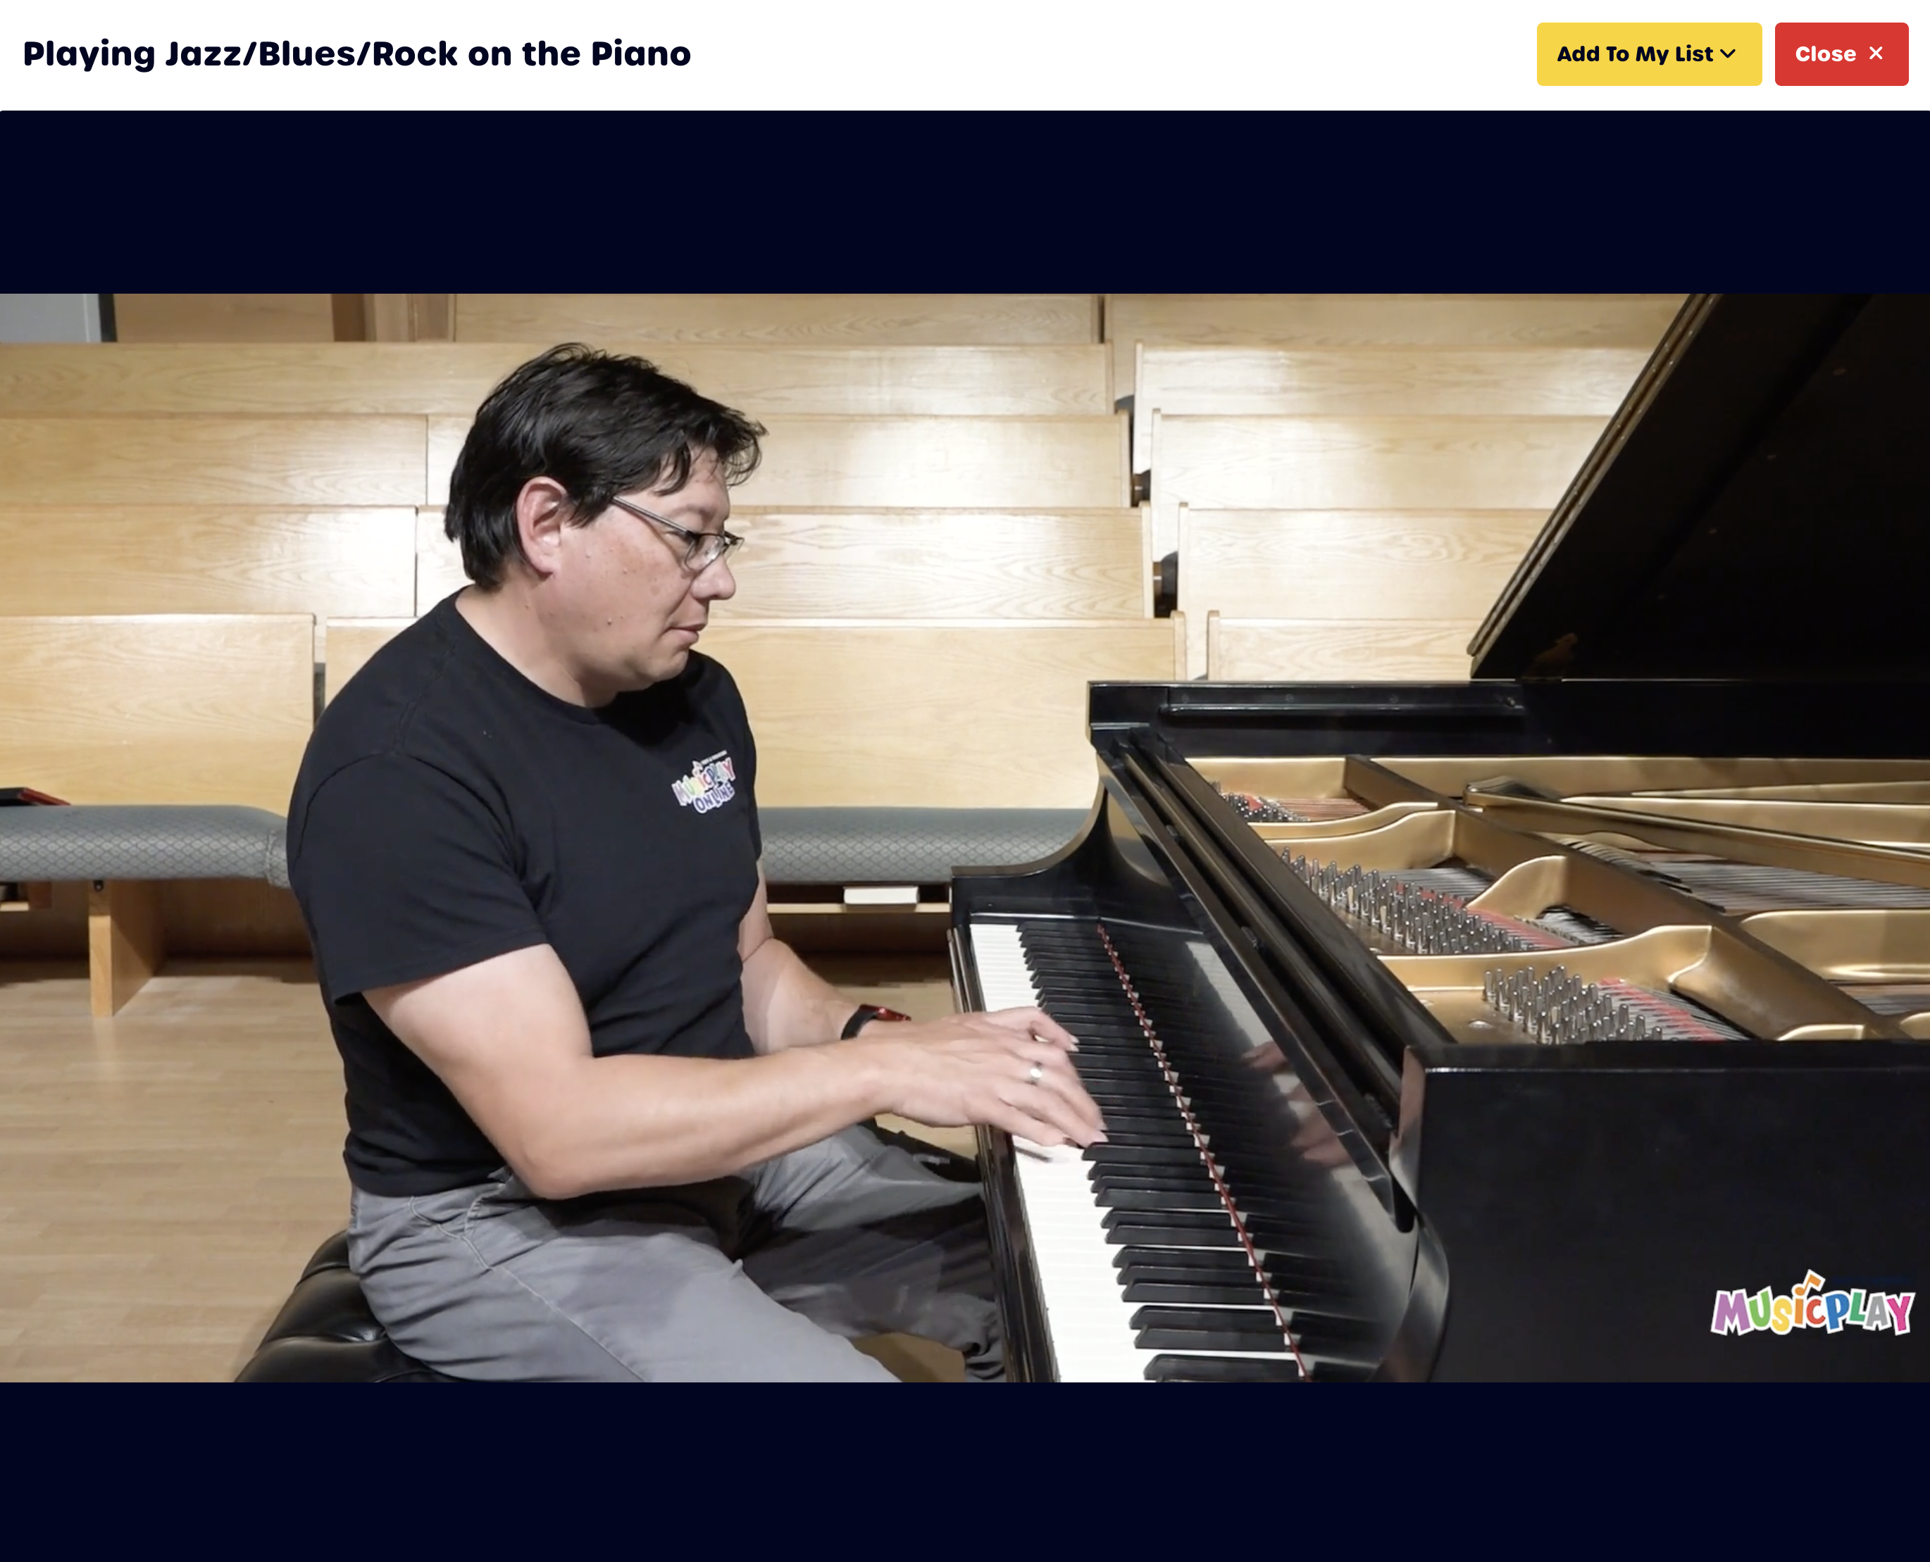Click the dark letterbox bar below video
This screenshot has width=1930, height=1562.
click(x=964, y=1472)
